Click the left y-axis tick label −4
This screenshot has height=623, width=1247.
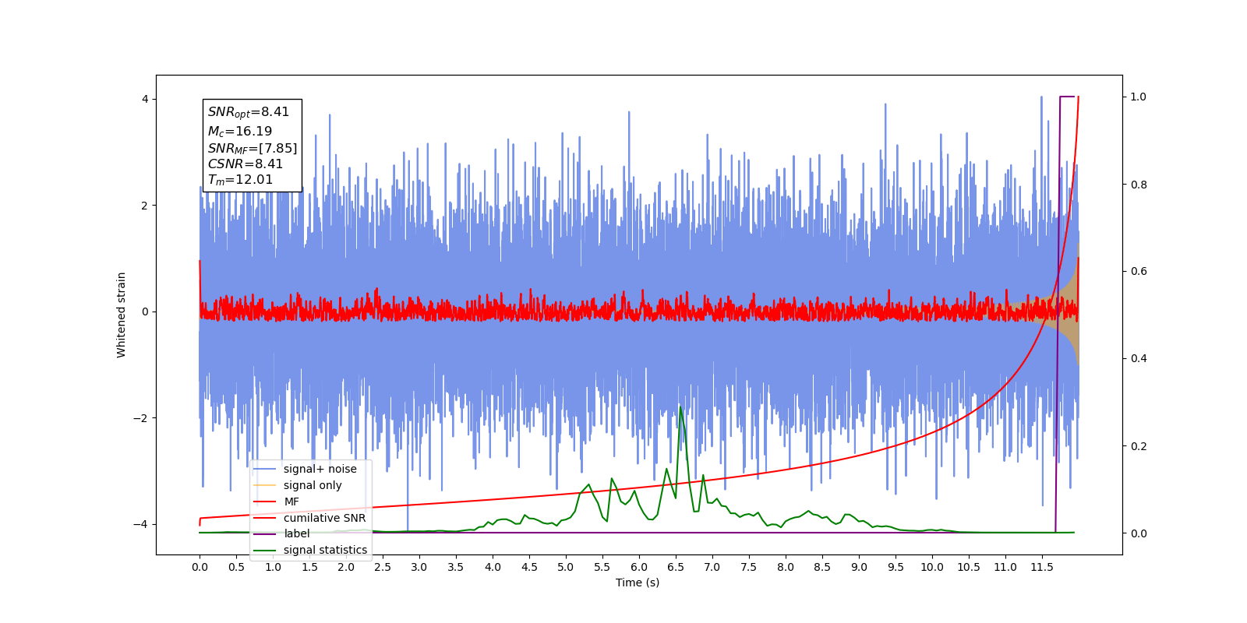coord(140,524)
